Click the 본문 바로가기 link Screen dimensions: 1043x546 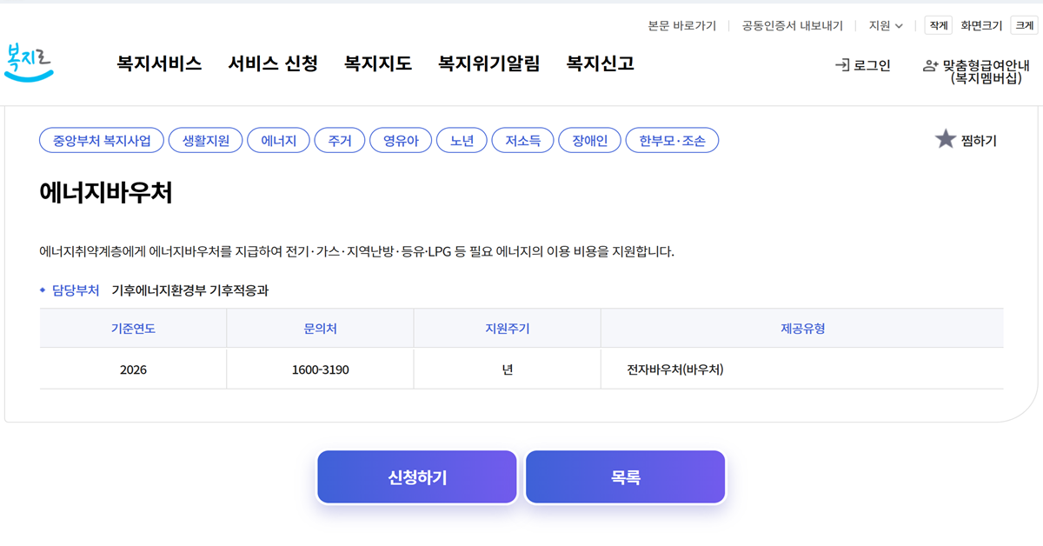click(x=682, y=26)
